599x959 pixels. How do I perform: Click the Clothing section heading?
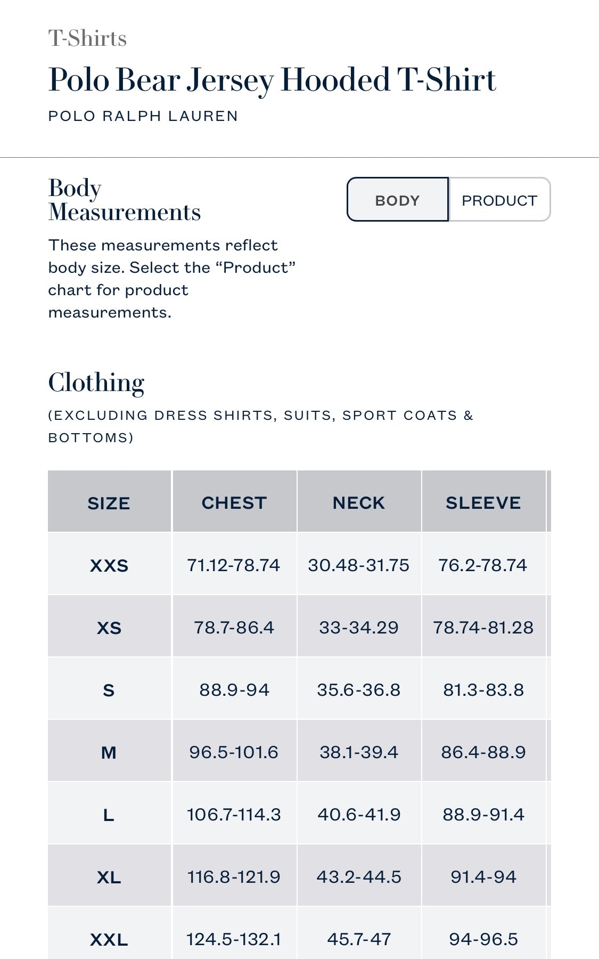[x=96, y=383]
